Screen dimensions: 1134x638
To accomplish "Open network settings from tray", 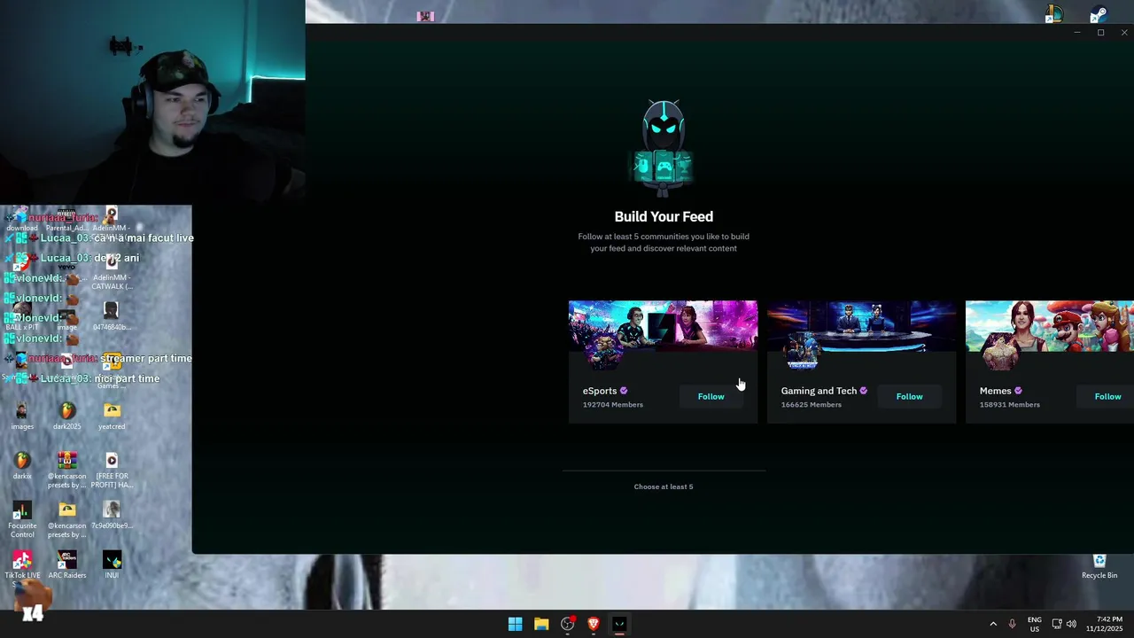I will pyautogui.click(x=1057, y=624).
